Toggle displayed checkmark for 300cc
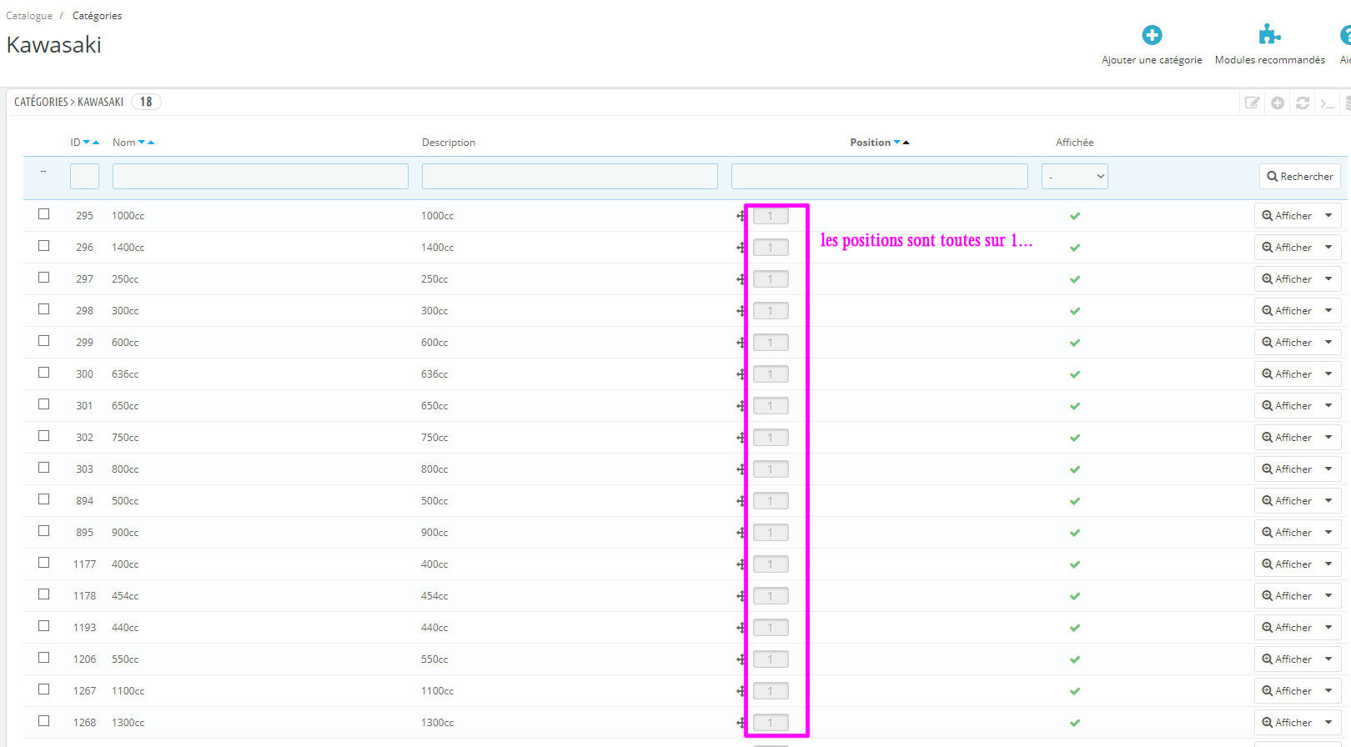The image size is (1351, 747). [1075, 311]
